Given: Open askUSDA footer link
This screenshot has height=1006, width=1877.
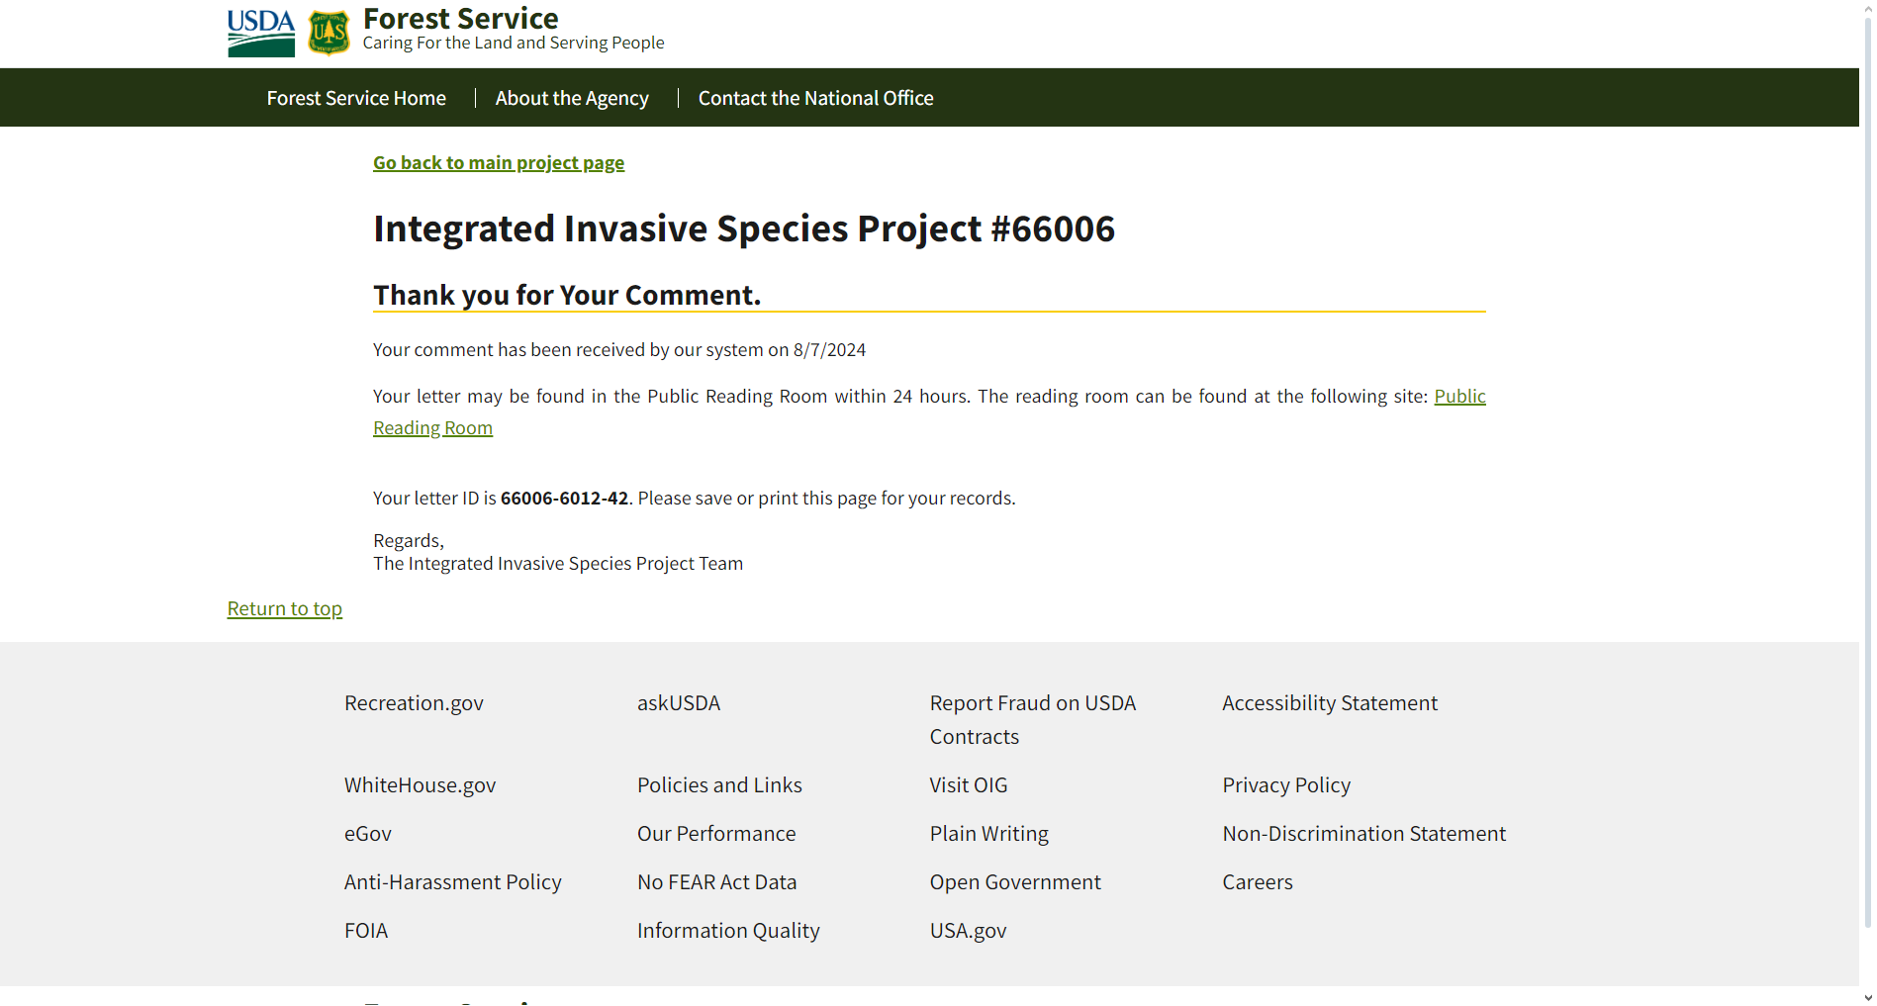Looking at the screenshot, I should [x=679, y=703].
